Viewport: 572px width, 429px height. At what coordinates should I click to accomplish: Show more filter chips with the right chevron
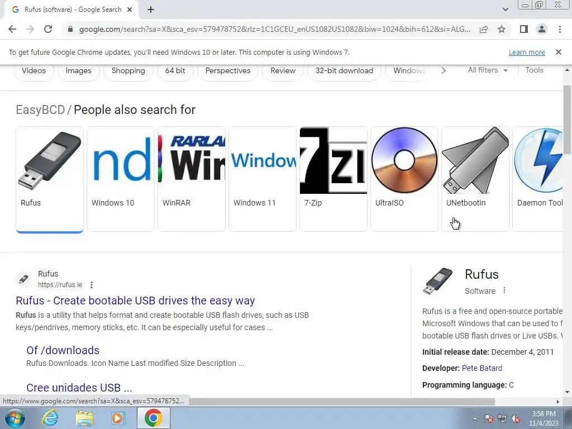click(x=444, y=70)
